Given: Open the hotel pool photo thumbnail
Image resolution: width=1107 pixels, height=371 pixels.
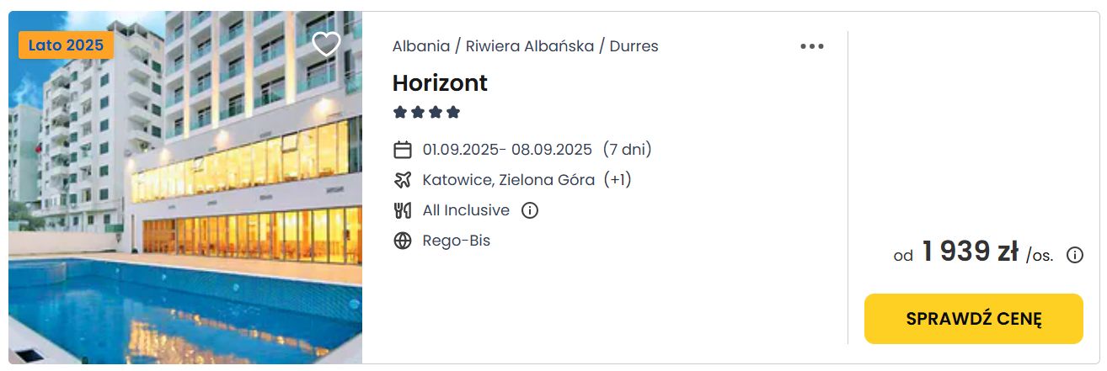Looking at the screenshot, I should pos(185,188).
